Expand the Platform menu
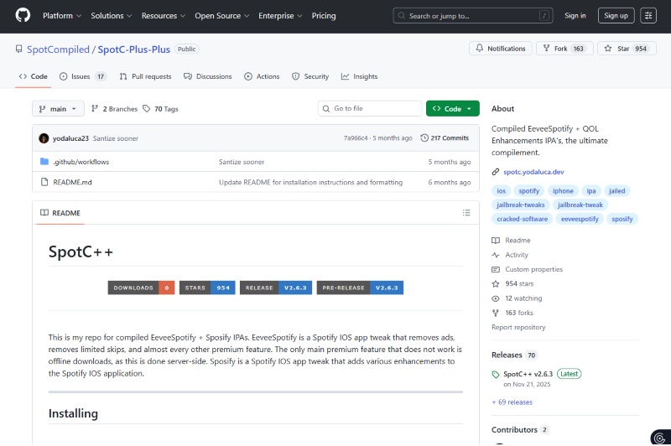 61,15
